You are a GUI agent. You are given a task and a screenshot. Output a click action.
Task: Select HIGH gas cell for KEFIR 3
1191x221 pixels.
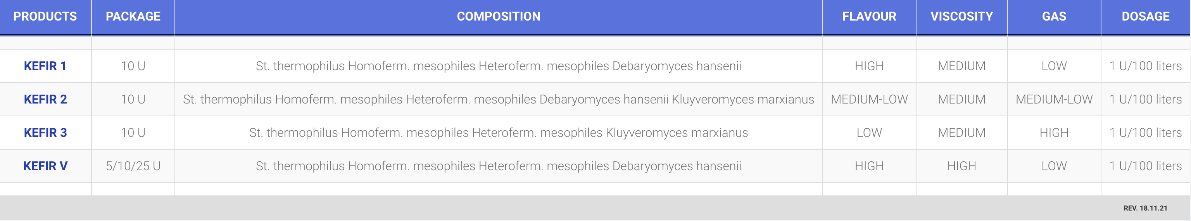coord(1054,133)
